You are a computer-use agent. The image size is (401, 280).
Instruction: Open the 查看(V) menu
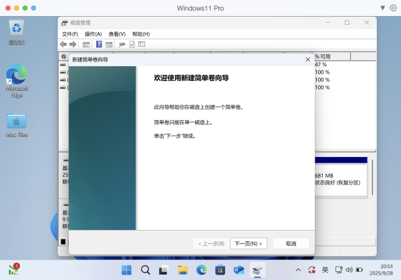point(117,34)
